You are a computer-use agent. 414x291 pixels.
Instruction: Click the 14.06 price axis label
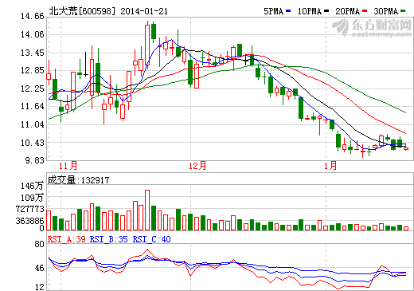point(33,34)
